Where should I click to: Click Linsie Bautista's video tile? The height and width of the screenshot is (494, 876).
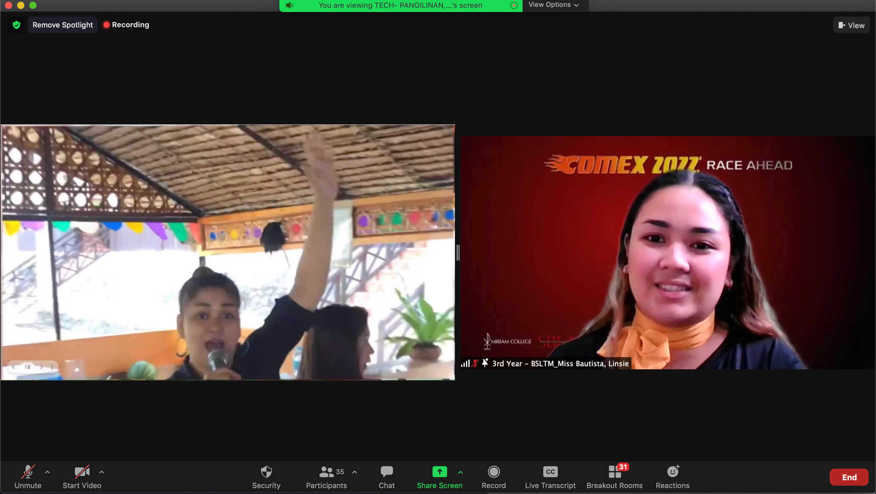pyautogui.click(x=668, y=252)
